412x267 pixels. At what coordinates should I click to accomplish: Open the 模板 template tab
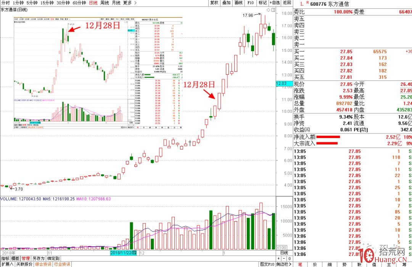15,259
